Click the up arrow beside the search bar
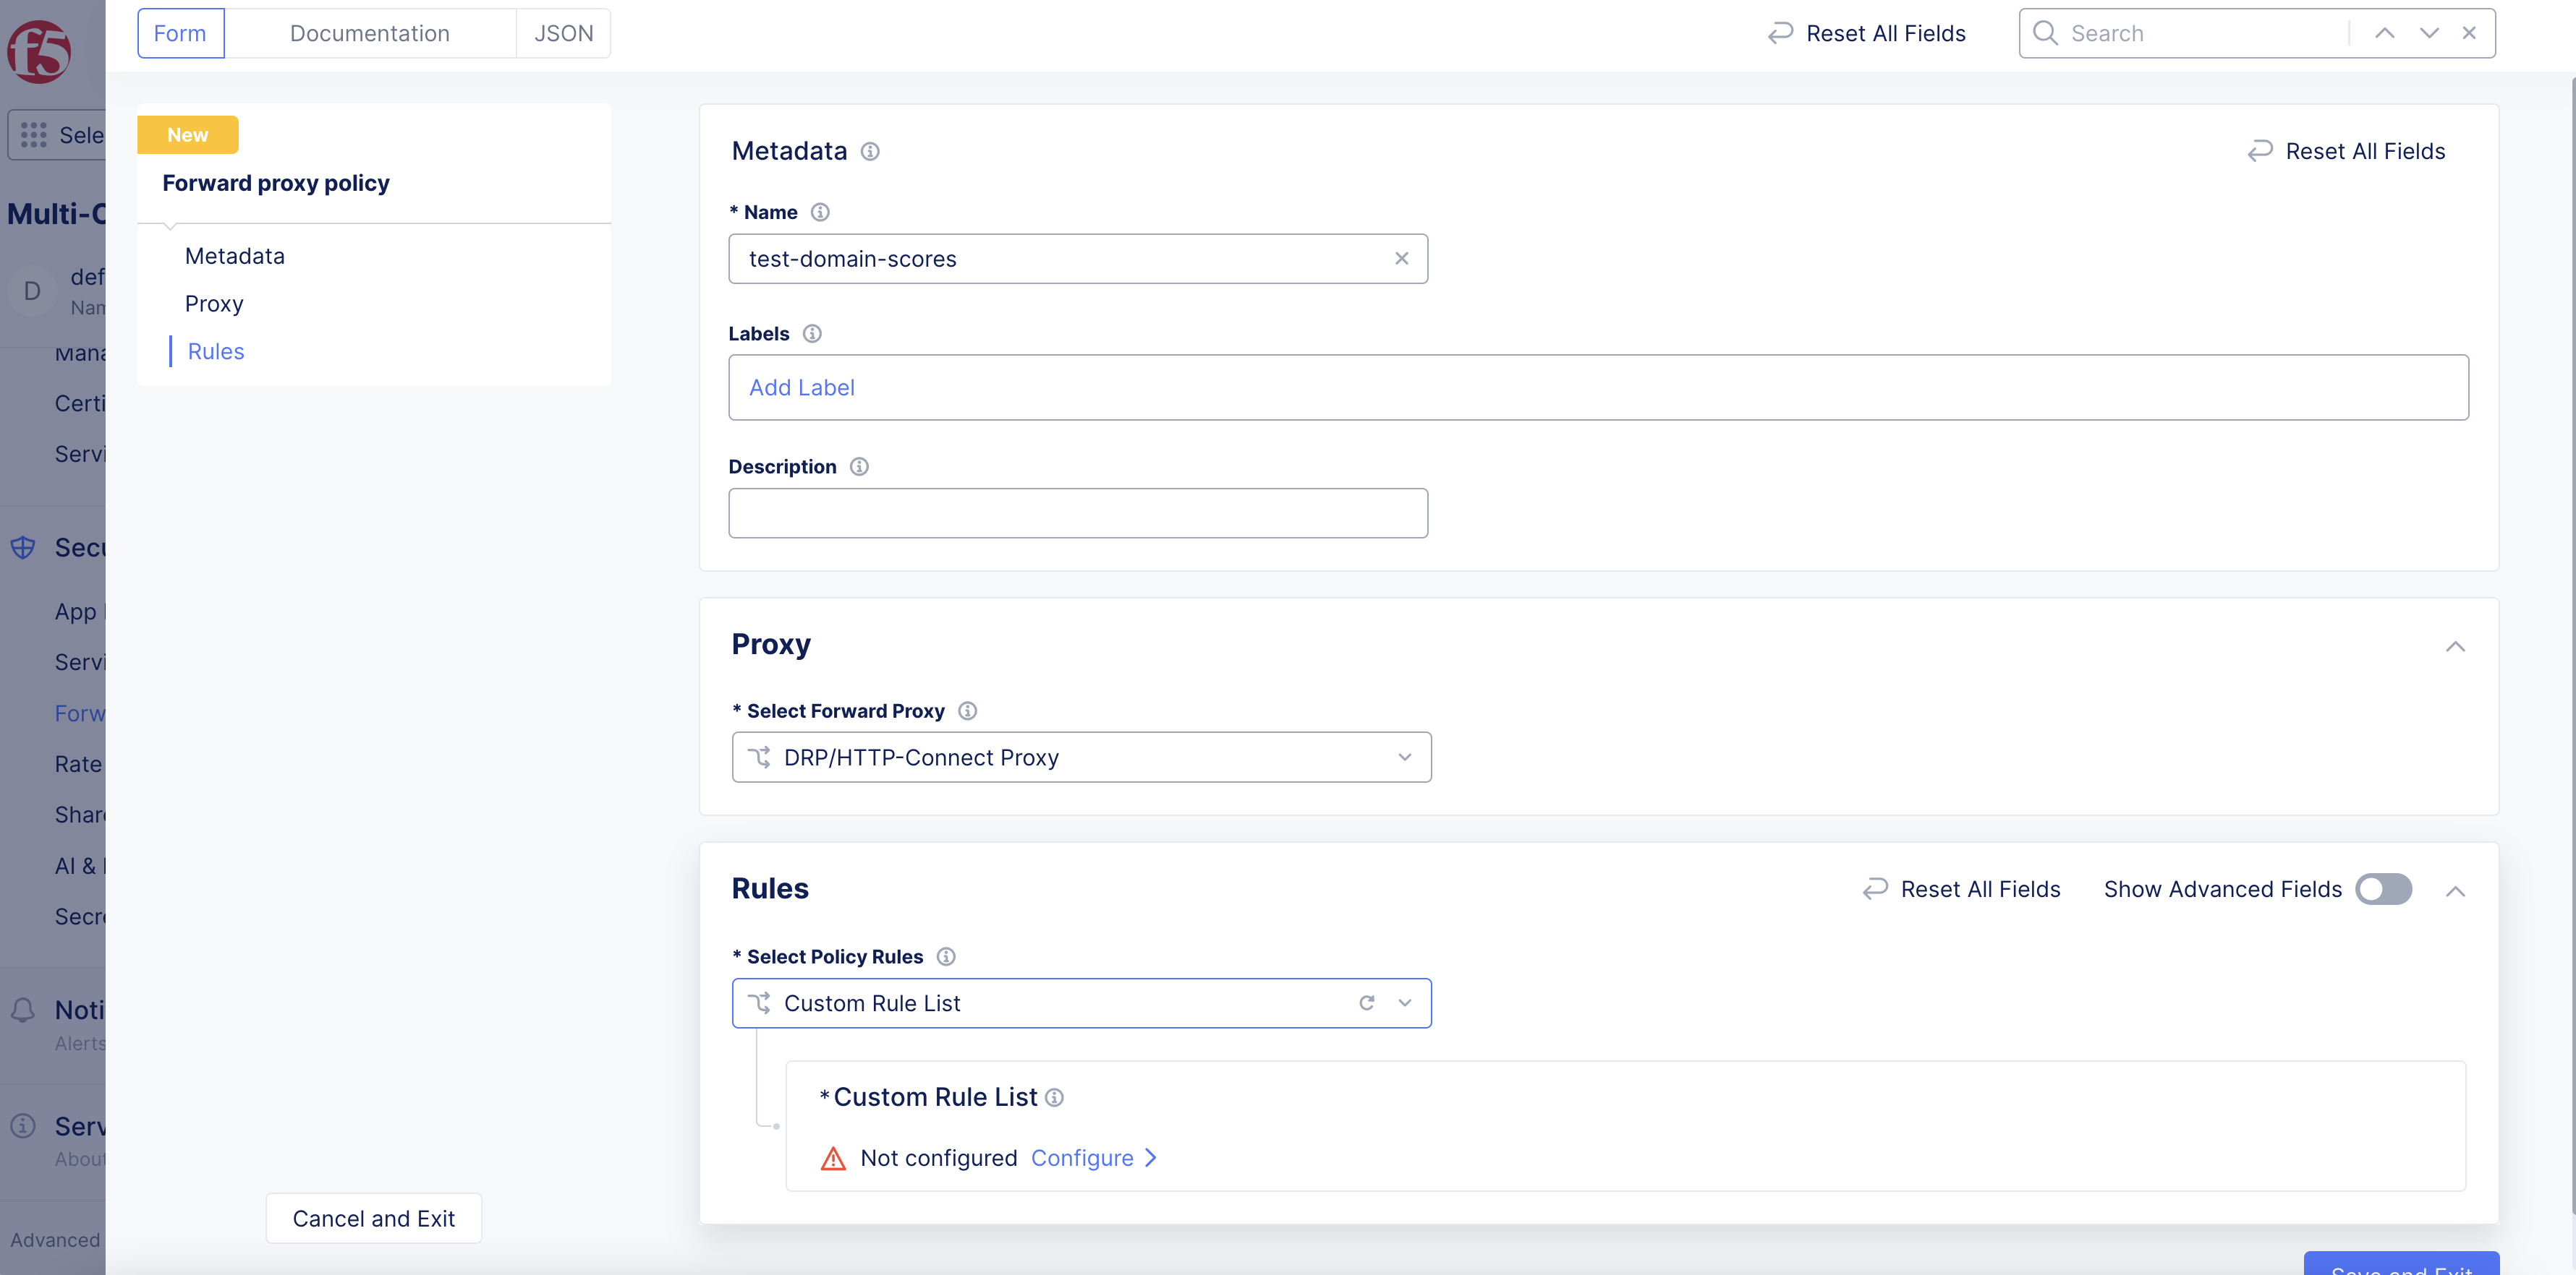The image size is (2576, 1275). point(2385,32)
